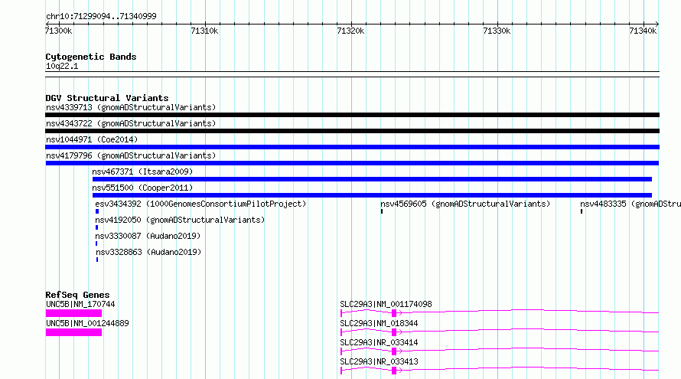
Task: Open variant label esv3434392 (1000GenomesConsortiumPilotProject)
Action: click(x=200, y=204)
